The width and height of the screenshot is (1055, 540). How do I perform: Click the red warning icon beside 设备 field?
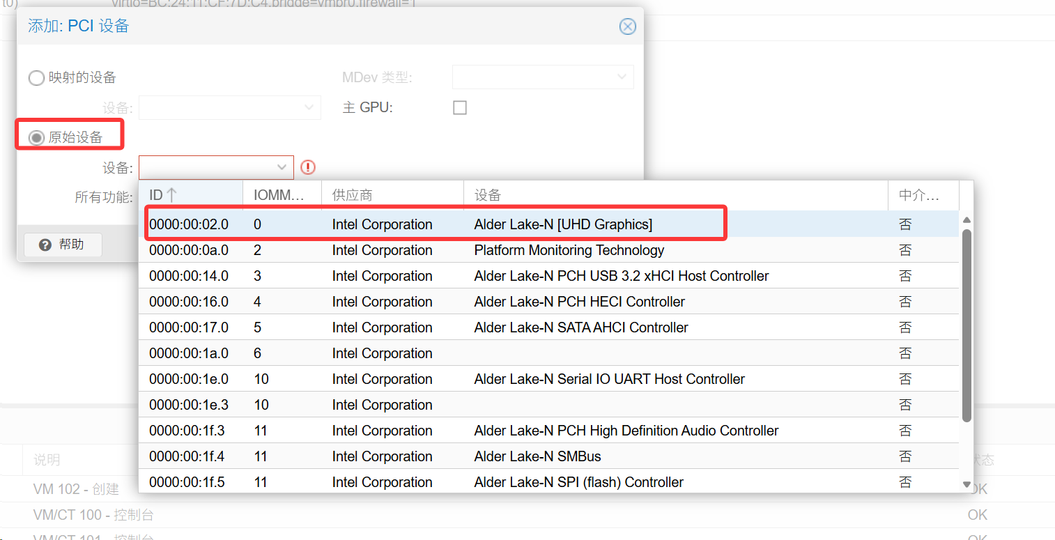[308, 167]
